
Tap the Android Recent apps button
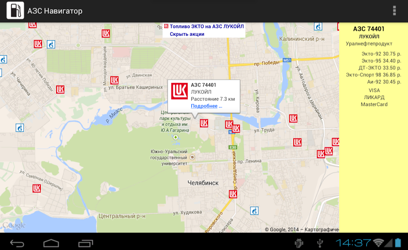86,243
